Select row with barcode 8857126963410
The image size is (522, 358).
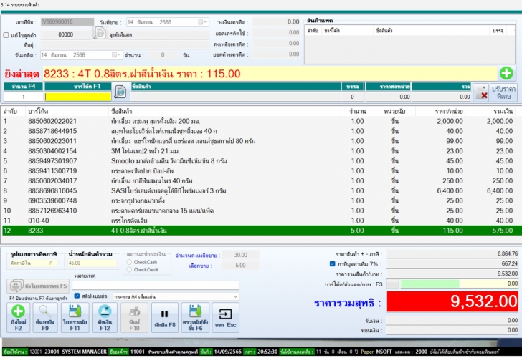(x=260, y=211)
